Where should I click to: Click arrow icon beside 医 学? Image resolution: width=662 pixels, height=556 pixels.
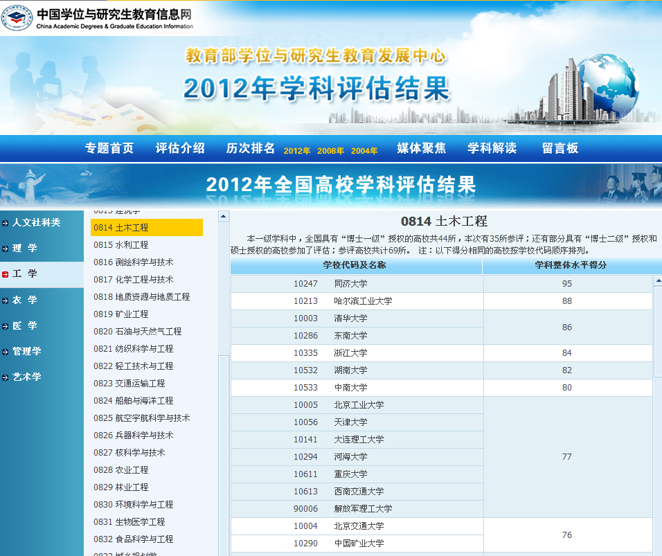tap(5, 326)
